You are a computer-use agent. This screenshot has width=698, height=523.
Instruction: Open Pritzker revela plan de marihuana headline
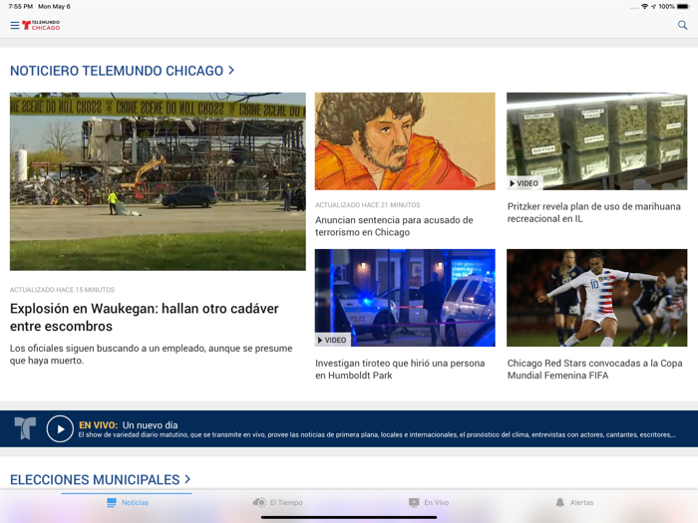point(594,212)
